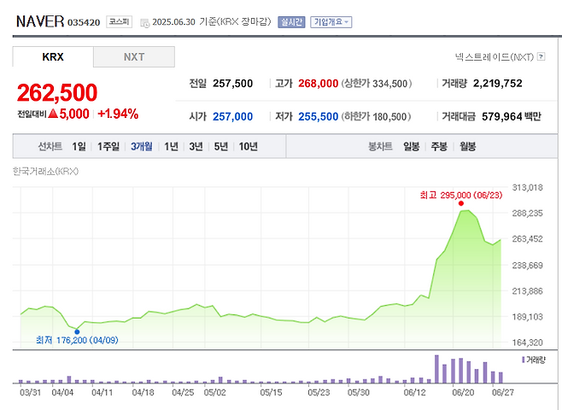This screenshot has width=562, height=410.
Task: Click the stock code 035420
Action: [84, 22]
